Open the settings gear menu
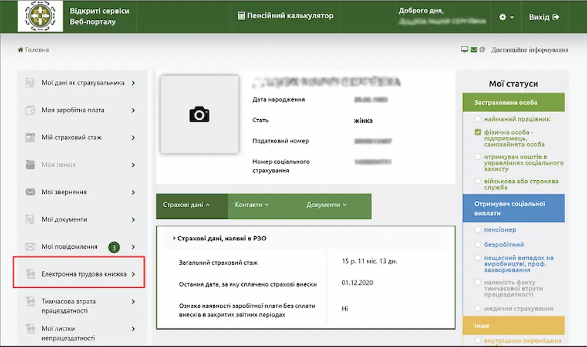This screenshot has height=347, width=587. pyautogui.click(x=505, y=17)
